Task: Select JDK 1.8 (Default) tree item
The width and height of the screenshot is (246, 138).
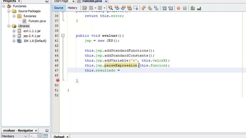Action: (35, 41)
